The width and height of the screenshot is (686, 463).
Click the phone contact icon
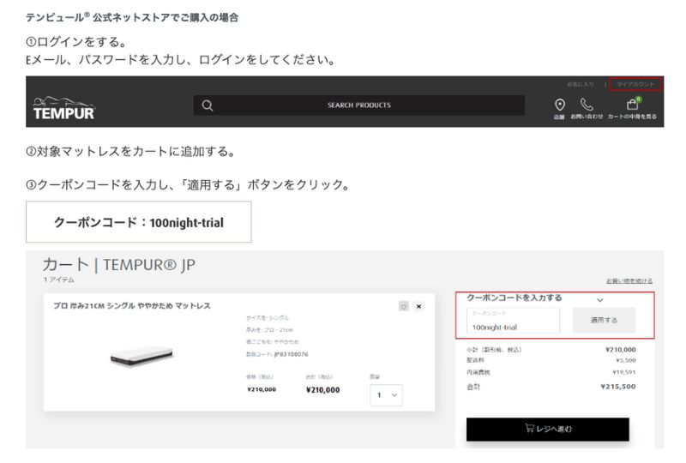click(x=587, y=104)
